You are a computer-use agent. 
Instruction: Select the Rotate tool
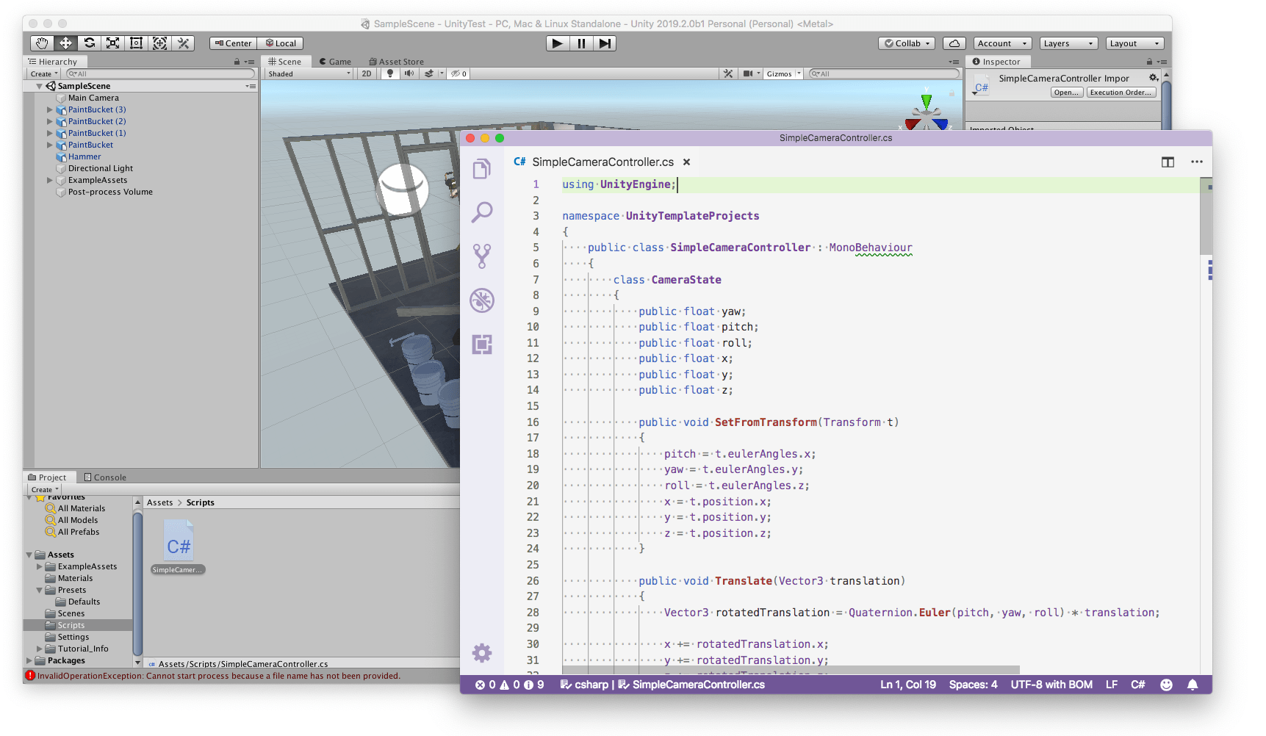[x=89, y=43]
